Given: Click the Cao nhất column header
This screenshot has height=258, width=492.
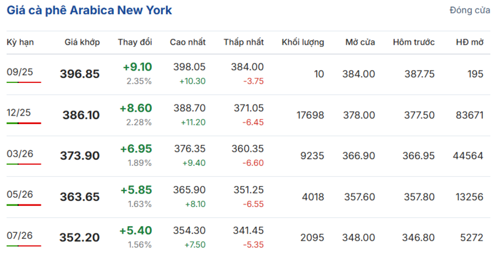Looking at the screenshot, I should [188, 42].
